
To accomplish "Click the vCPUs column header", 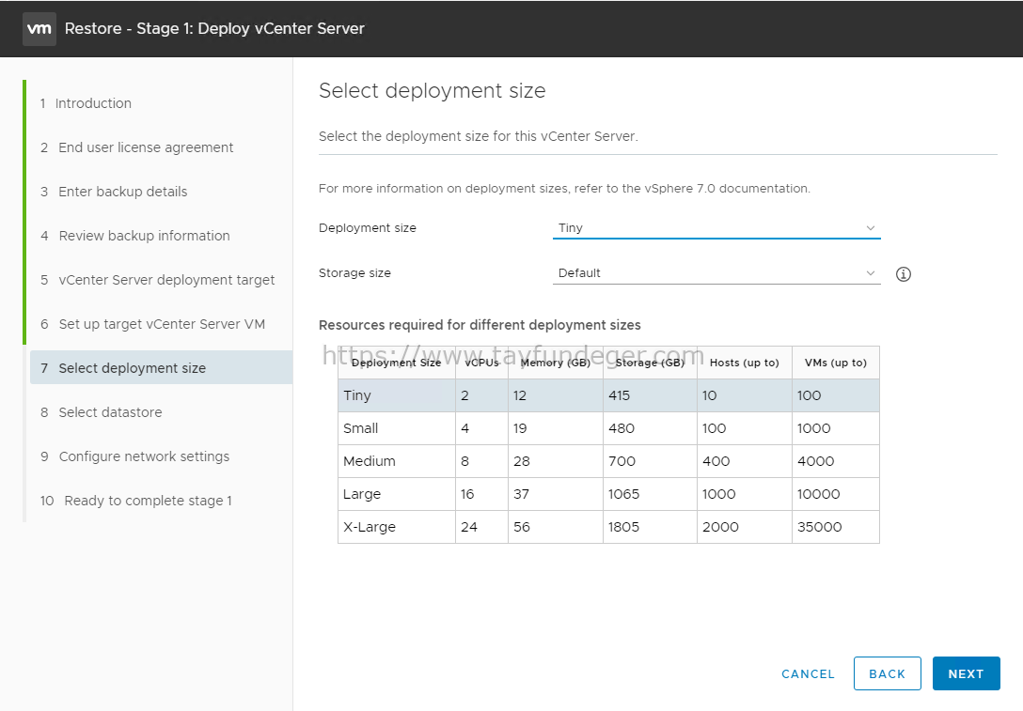I will tap(481, 363).
